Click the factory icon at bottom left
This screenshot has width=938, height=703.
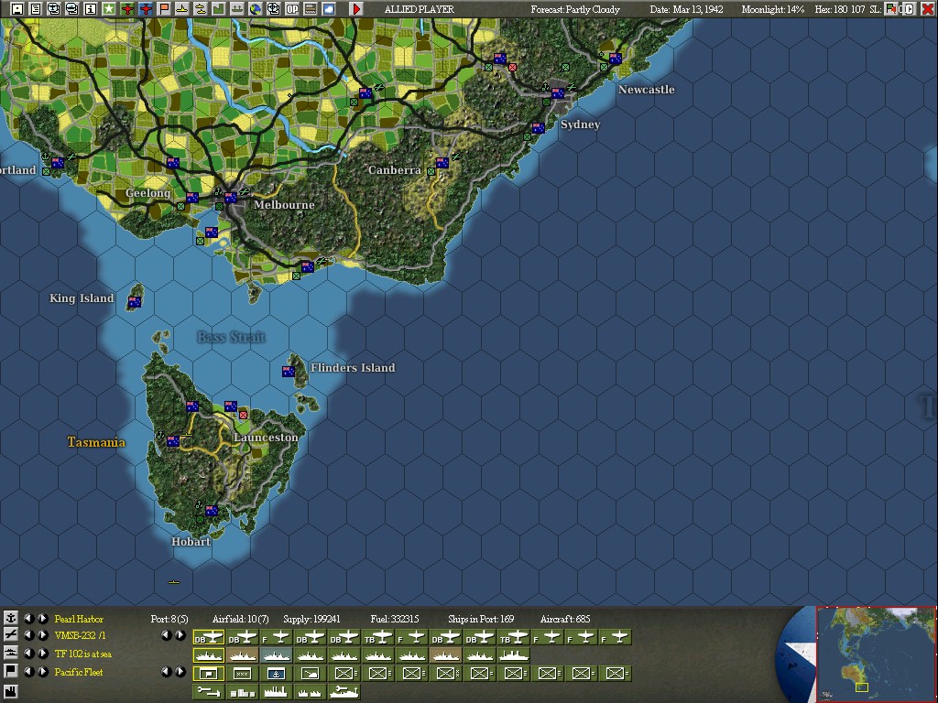click(x=10, y=692)
